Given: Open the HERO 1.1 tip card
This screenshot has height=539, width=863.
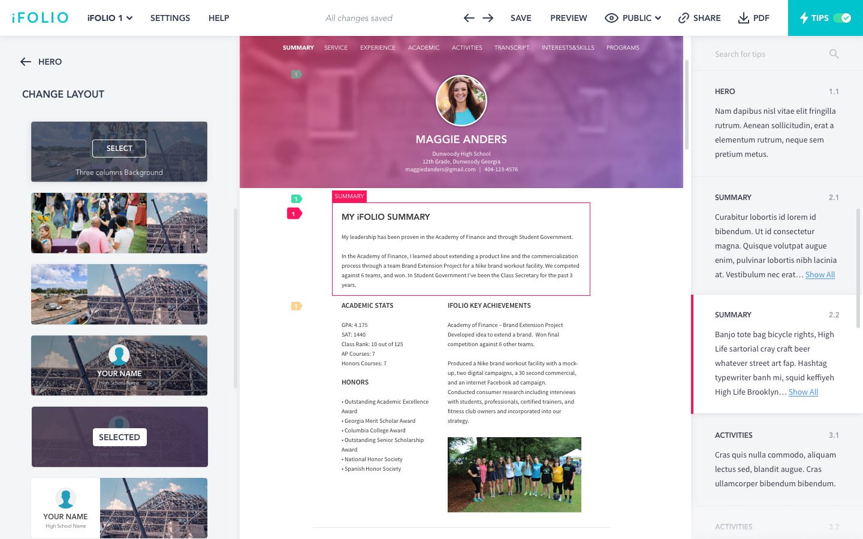Looking at the screenshot, I should tap(777, 123).
